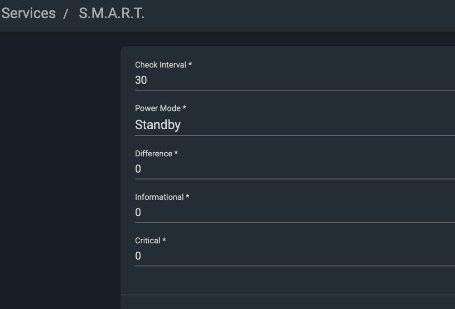Viewport: 455px width, 309px height.
Task: Open the Power Mode dropdown
Action: click(x=295, y=125)
